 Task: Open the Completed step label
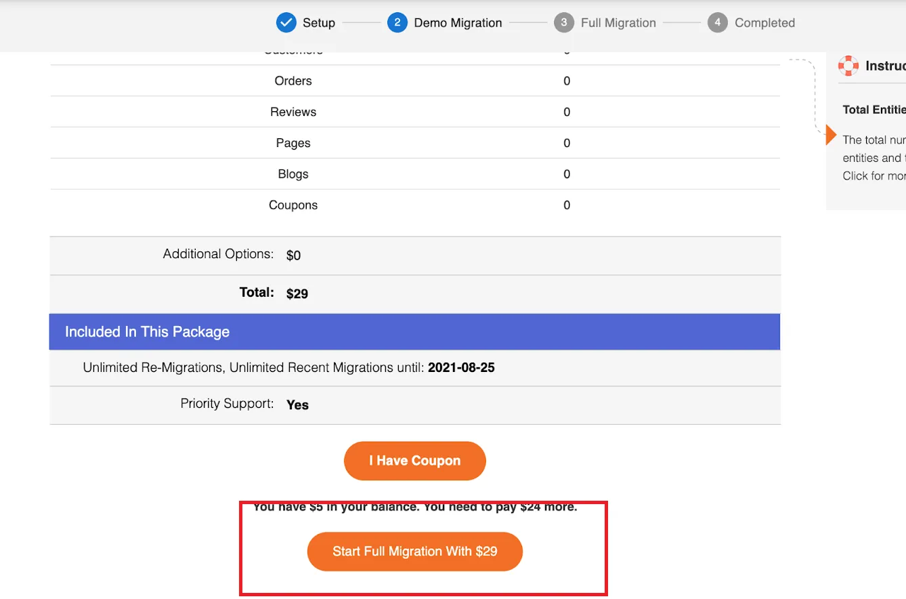[x=764, y=22]
